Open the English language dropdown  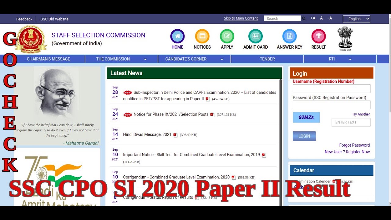[356, 19]
